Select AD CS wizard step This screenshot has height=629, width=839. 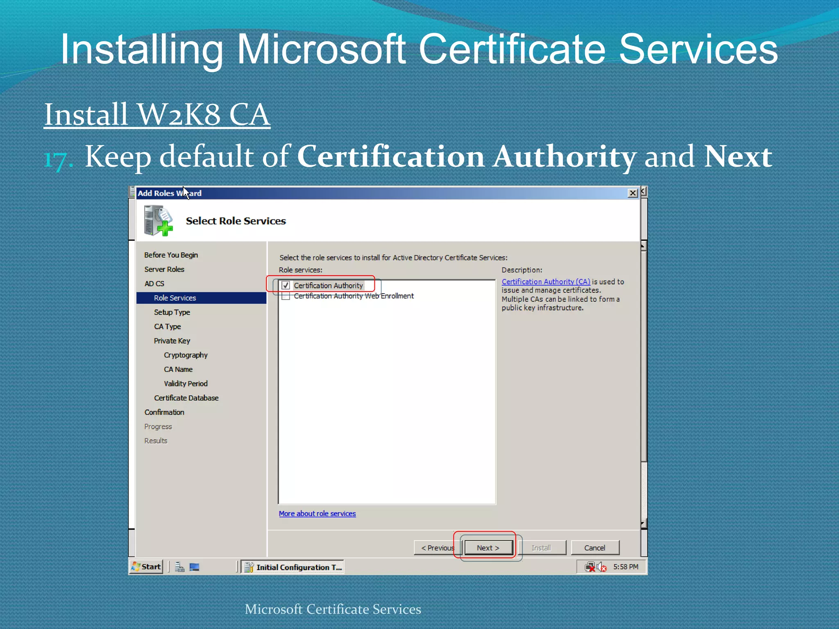[x=154, y=284]
